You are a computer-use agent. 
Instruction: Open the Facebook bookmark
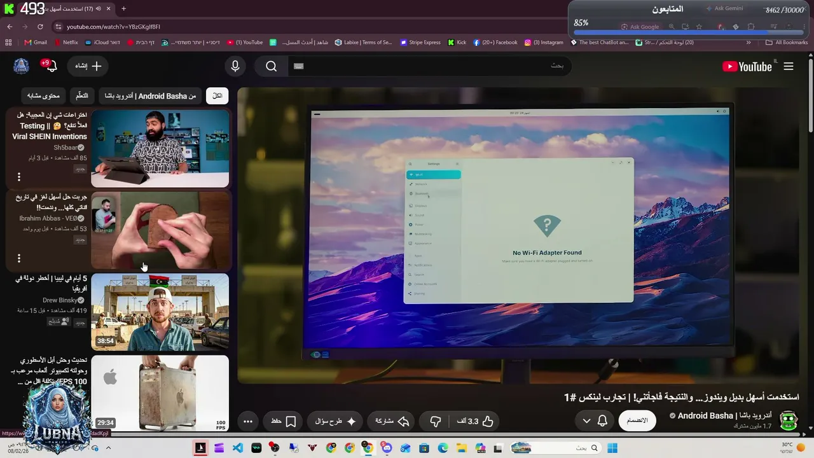coord(495,43)
